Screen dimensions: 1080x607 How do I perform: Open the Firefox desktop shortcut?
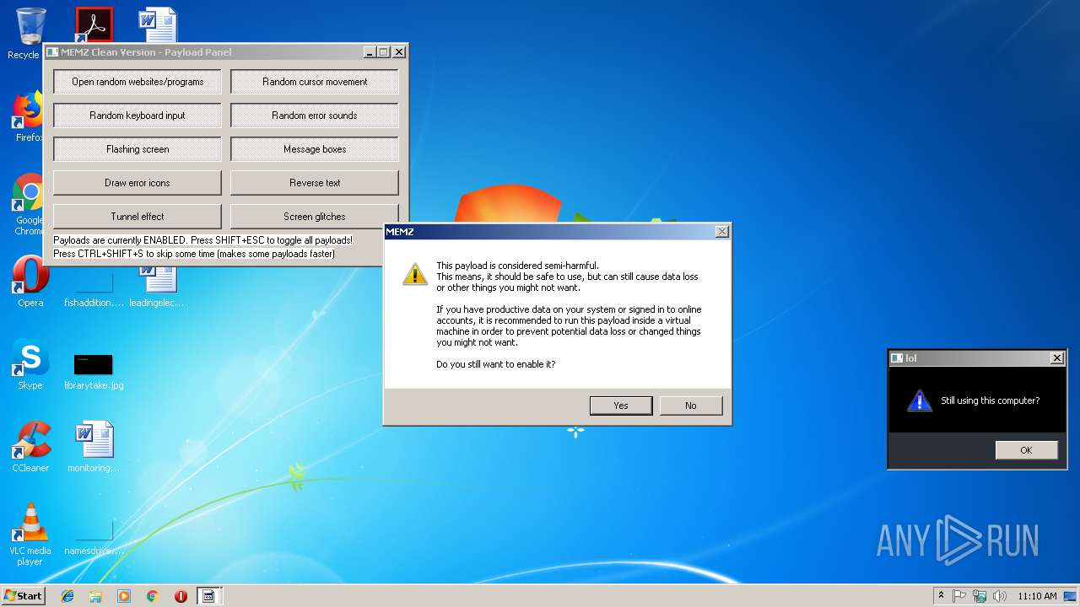[29, 116]
